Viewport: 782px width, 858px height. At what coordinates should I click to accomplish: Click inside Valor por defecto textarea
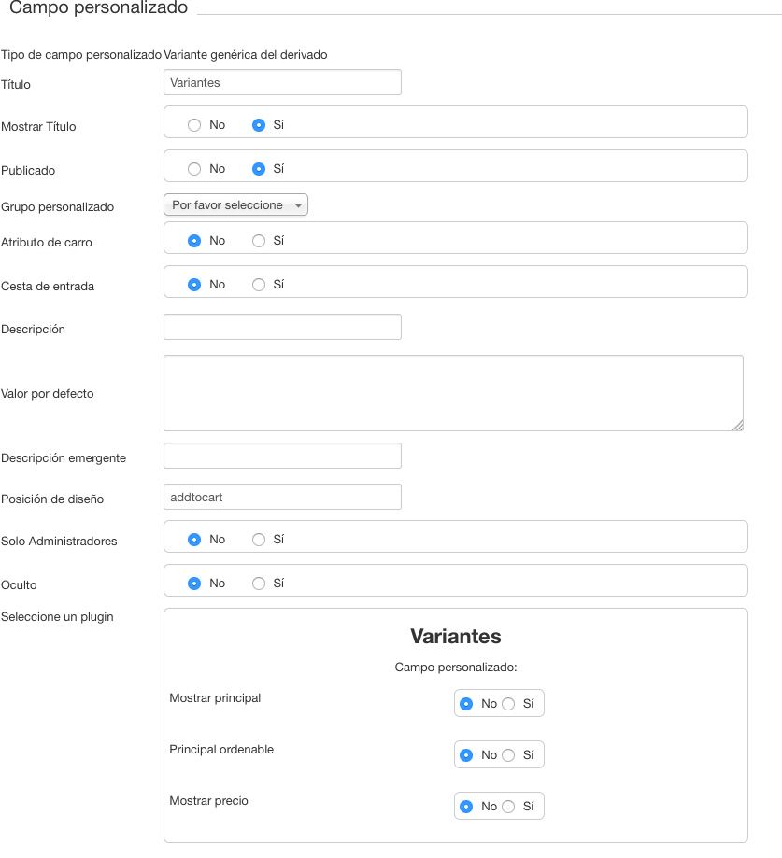[x=453, y=393]
